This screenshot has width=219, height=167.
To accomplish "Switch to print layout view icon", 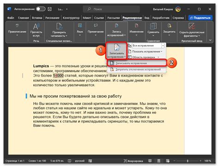I will pyautogui.click(x=159, y=161).
